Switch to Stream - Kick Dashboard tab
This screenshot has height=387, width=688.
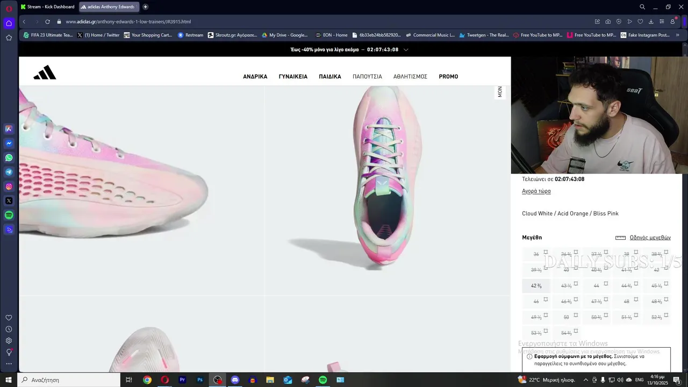[x=48, y=7]
